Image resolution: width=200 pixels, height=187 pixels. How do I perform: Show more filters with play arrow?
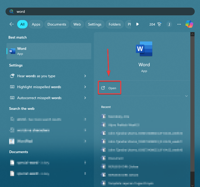[137, 24]
